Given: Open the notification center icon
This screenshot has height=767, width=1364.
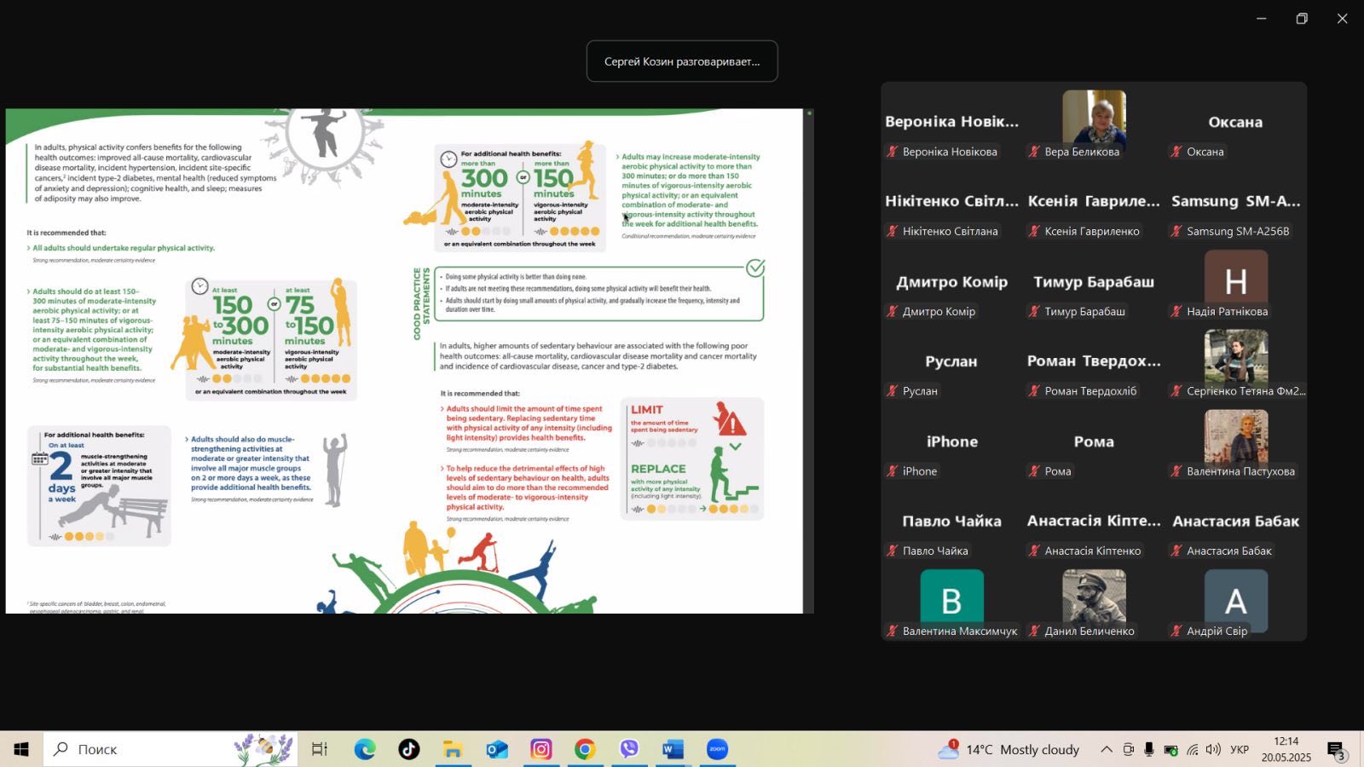Looking at the screenshot, I should tap(1337, 750).
